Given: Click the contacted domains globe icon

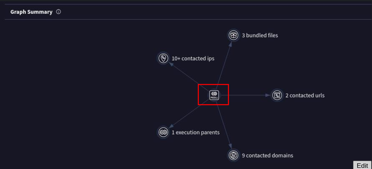Looking at the screenshot, I should click(x=233, y=155).
